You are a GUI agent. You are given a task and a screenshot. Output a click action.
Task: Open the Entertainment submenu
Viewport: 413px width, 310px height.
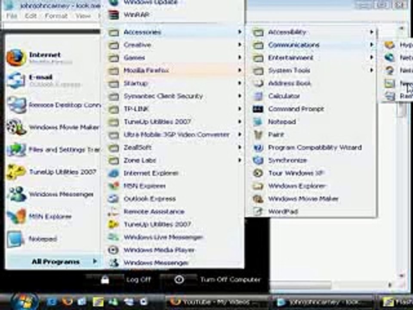click(x=313, y=57)
